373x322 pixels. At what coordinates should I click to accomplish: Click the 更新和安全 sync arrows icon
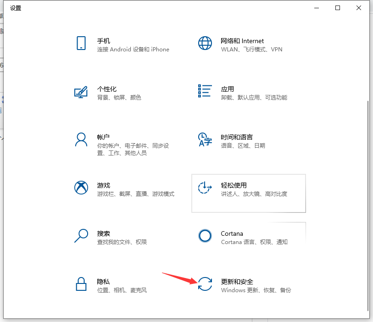205,284
